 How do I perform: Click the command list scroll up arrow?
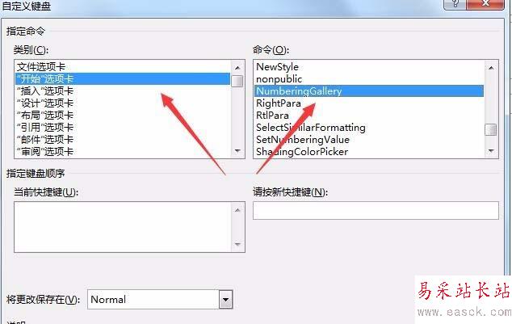(491, 68)
